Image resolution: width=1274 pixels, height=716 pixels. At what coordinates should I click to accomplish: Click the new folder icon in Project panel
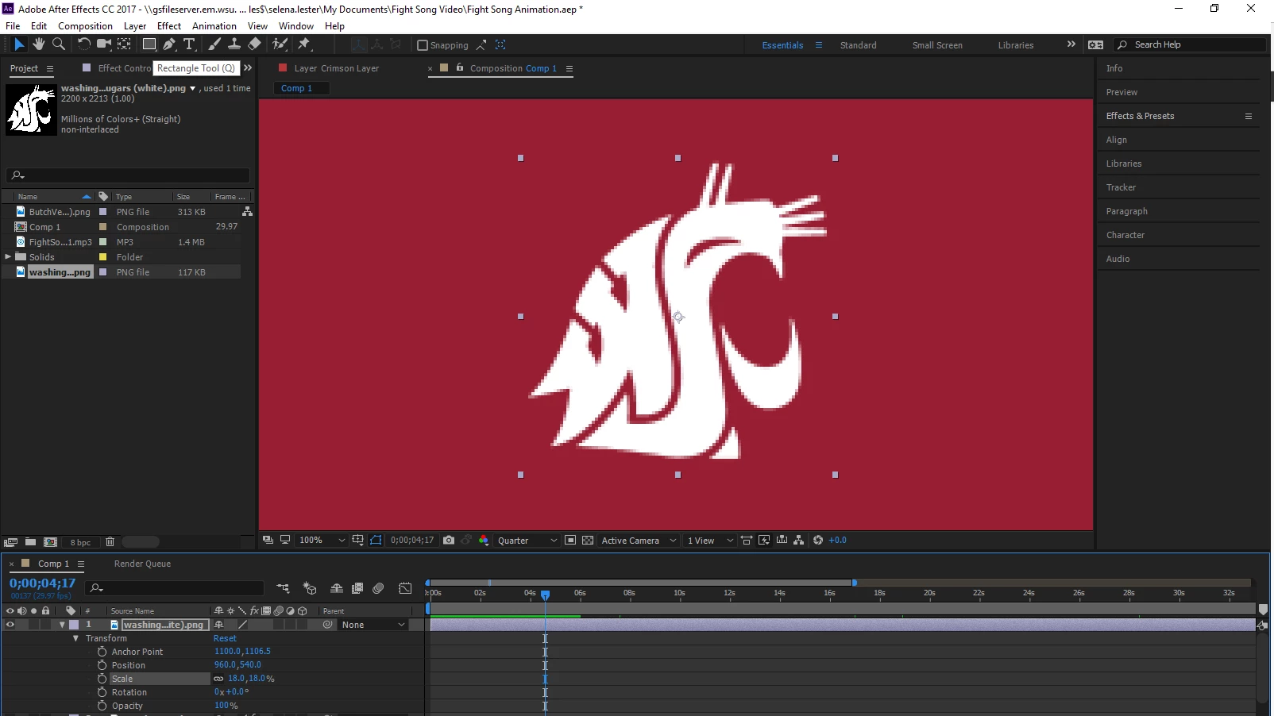point(30,542)
